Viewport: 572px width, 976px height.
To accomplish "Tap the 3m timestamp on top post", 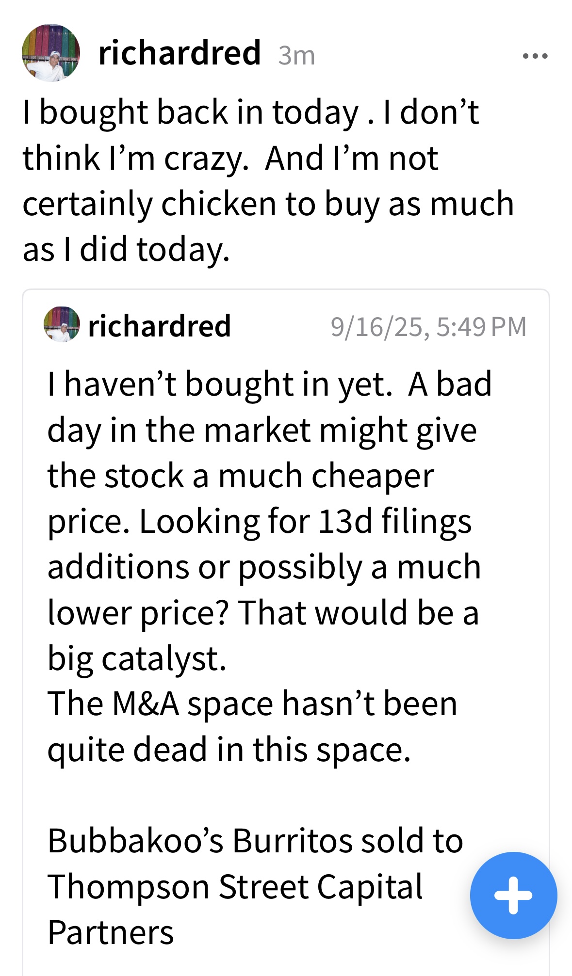I will click(x=296, y=56).
